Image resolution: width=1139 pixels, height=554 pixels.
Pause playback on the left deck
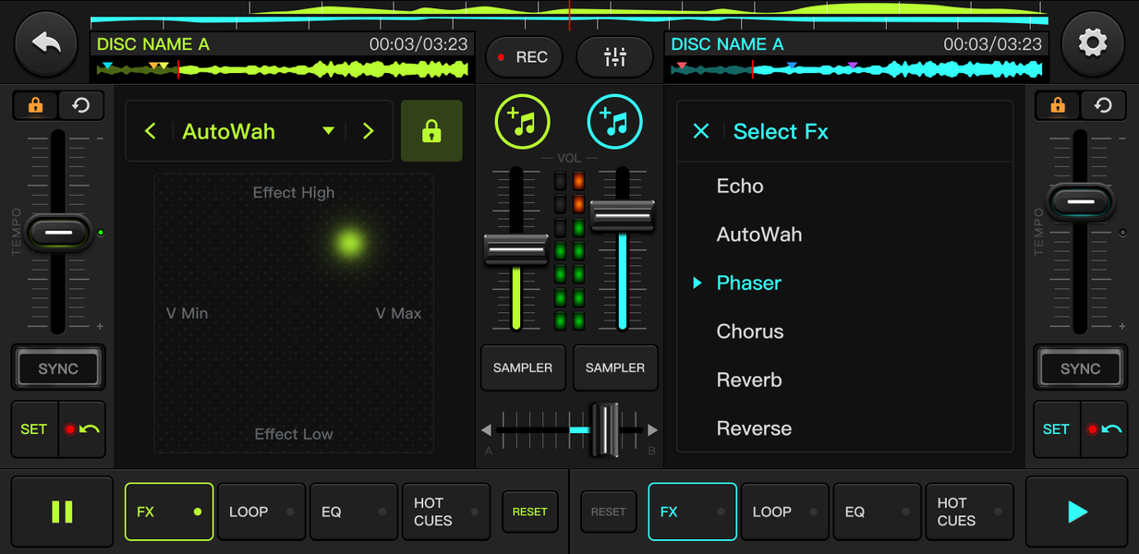point(62,511)
